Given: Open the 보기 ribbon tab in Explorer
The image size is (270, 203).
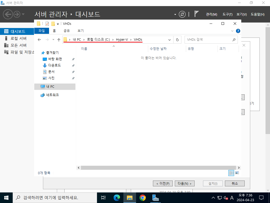Looking at the screenshot, I should [x=81, y=31].
